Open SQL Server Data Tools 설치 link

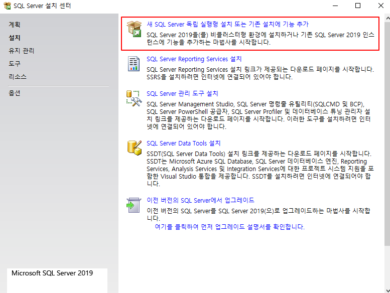(x=184, y=143)
